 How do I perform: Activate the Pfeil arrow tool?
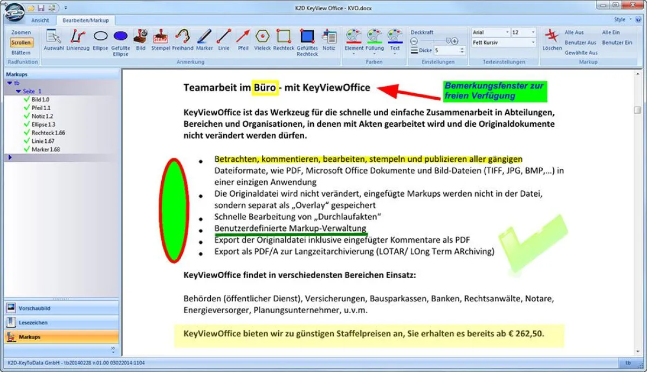(243, 40)
